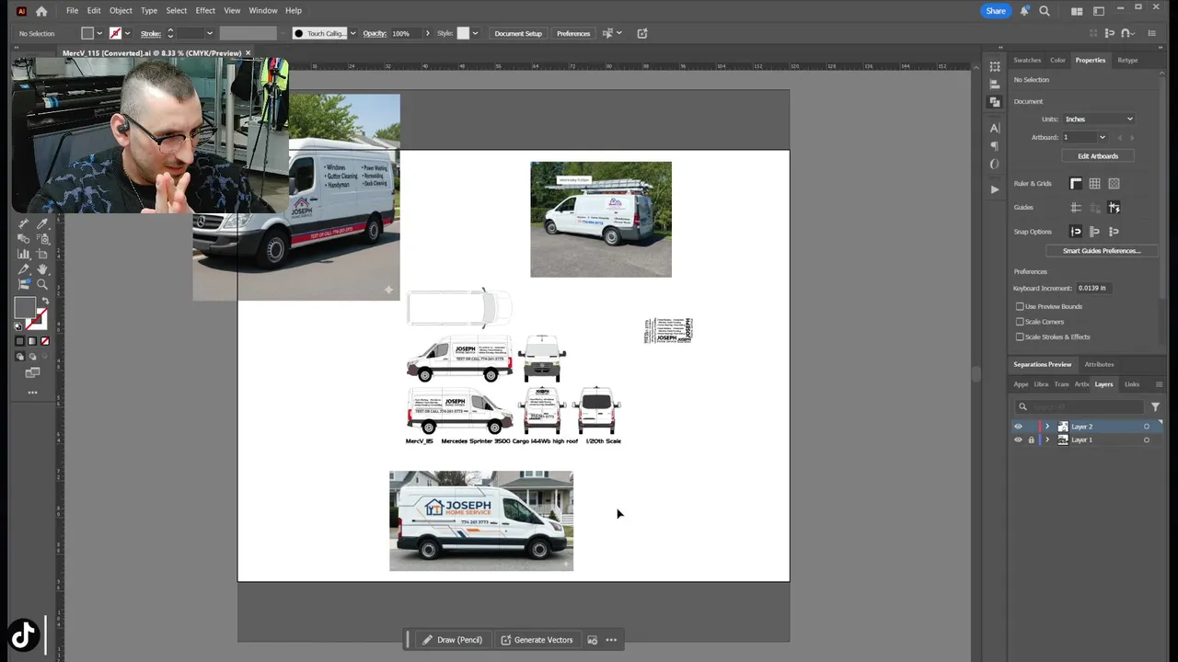Screen dimensions: 1178x662
Task: Switch to the Swatches tab
Action: click(1027, 60)
